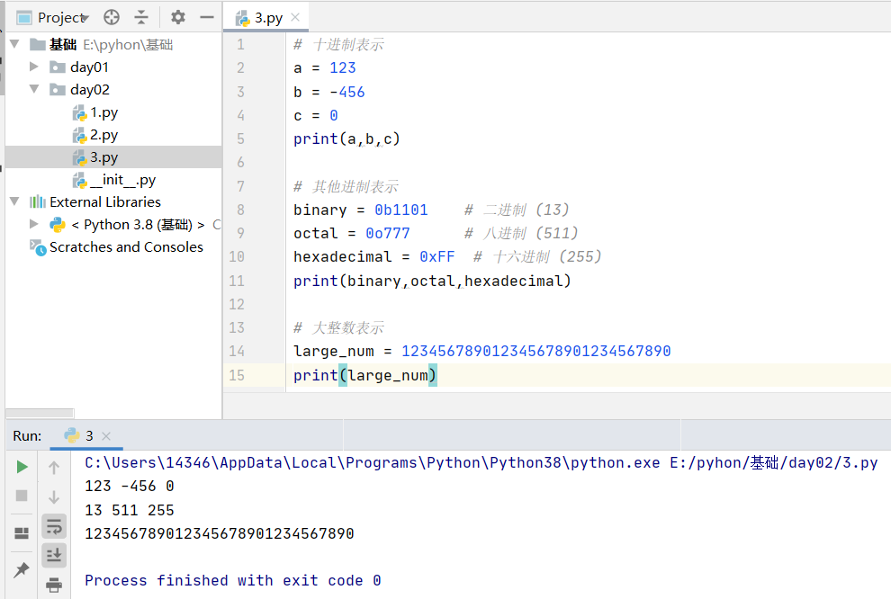
Task: Rerun the 3.py script with green play icon
Action: pyautogui.click(x=22, y=467)
